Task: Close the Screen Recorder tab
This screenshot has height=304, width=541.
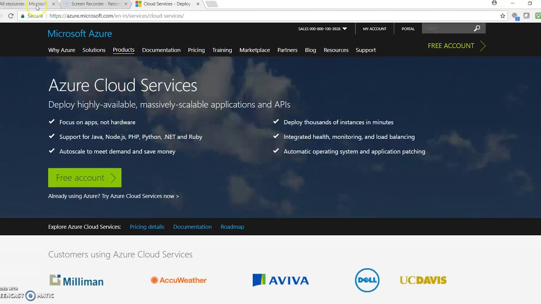Action: coord(126,4)
